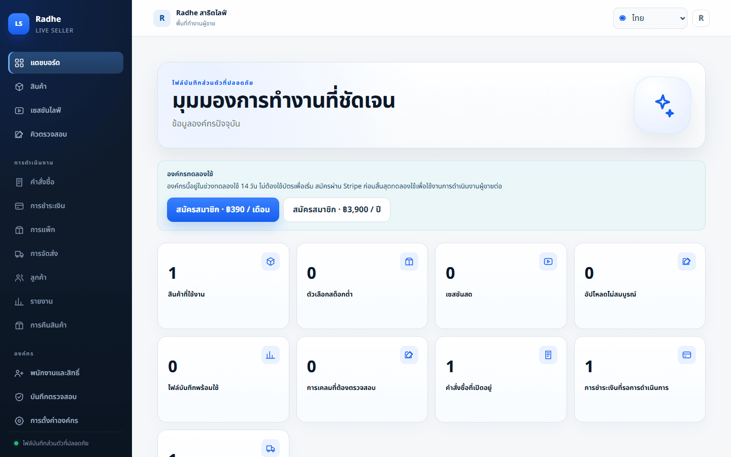Image resolution: width=731 pixels, height=457 pixels.
Task: Click the box icon on สินค้าที่ใช้งาน card
Action: pyautogui.click(x=271, y=262)
